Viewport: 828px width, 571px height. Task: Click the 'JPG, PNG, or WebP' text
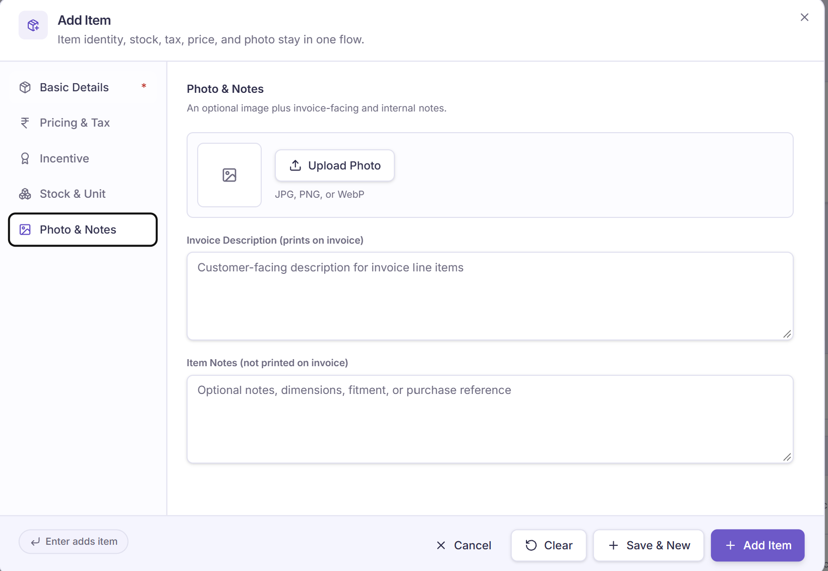[x=320, y=194]
